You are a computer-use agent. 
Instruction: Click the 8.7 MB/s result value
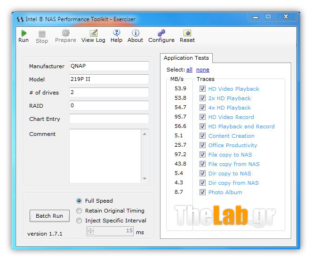tap(179, 192)
